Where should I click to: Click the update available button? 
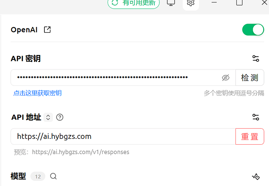tap(134, 3)
